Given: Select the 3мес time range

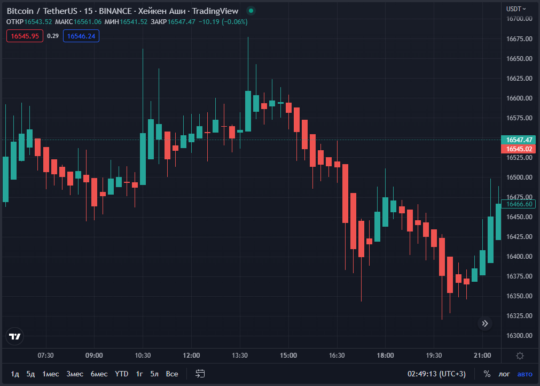Looking at the screenshot, I should [x=75, y=374].
